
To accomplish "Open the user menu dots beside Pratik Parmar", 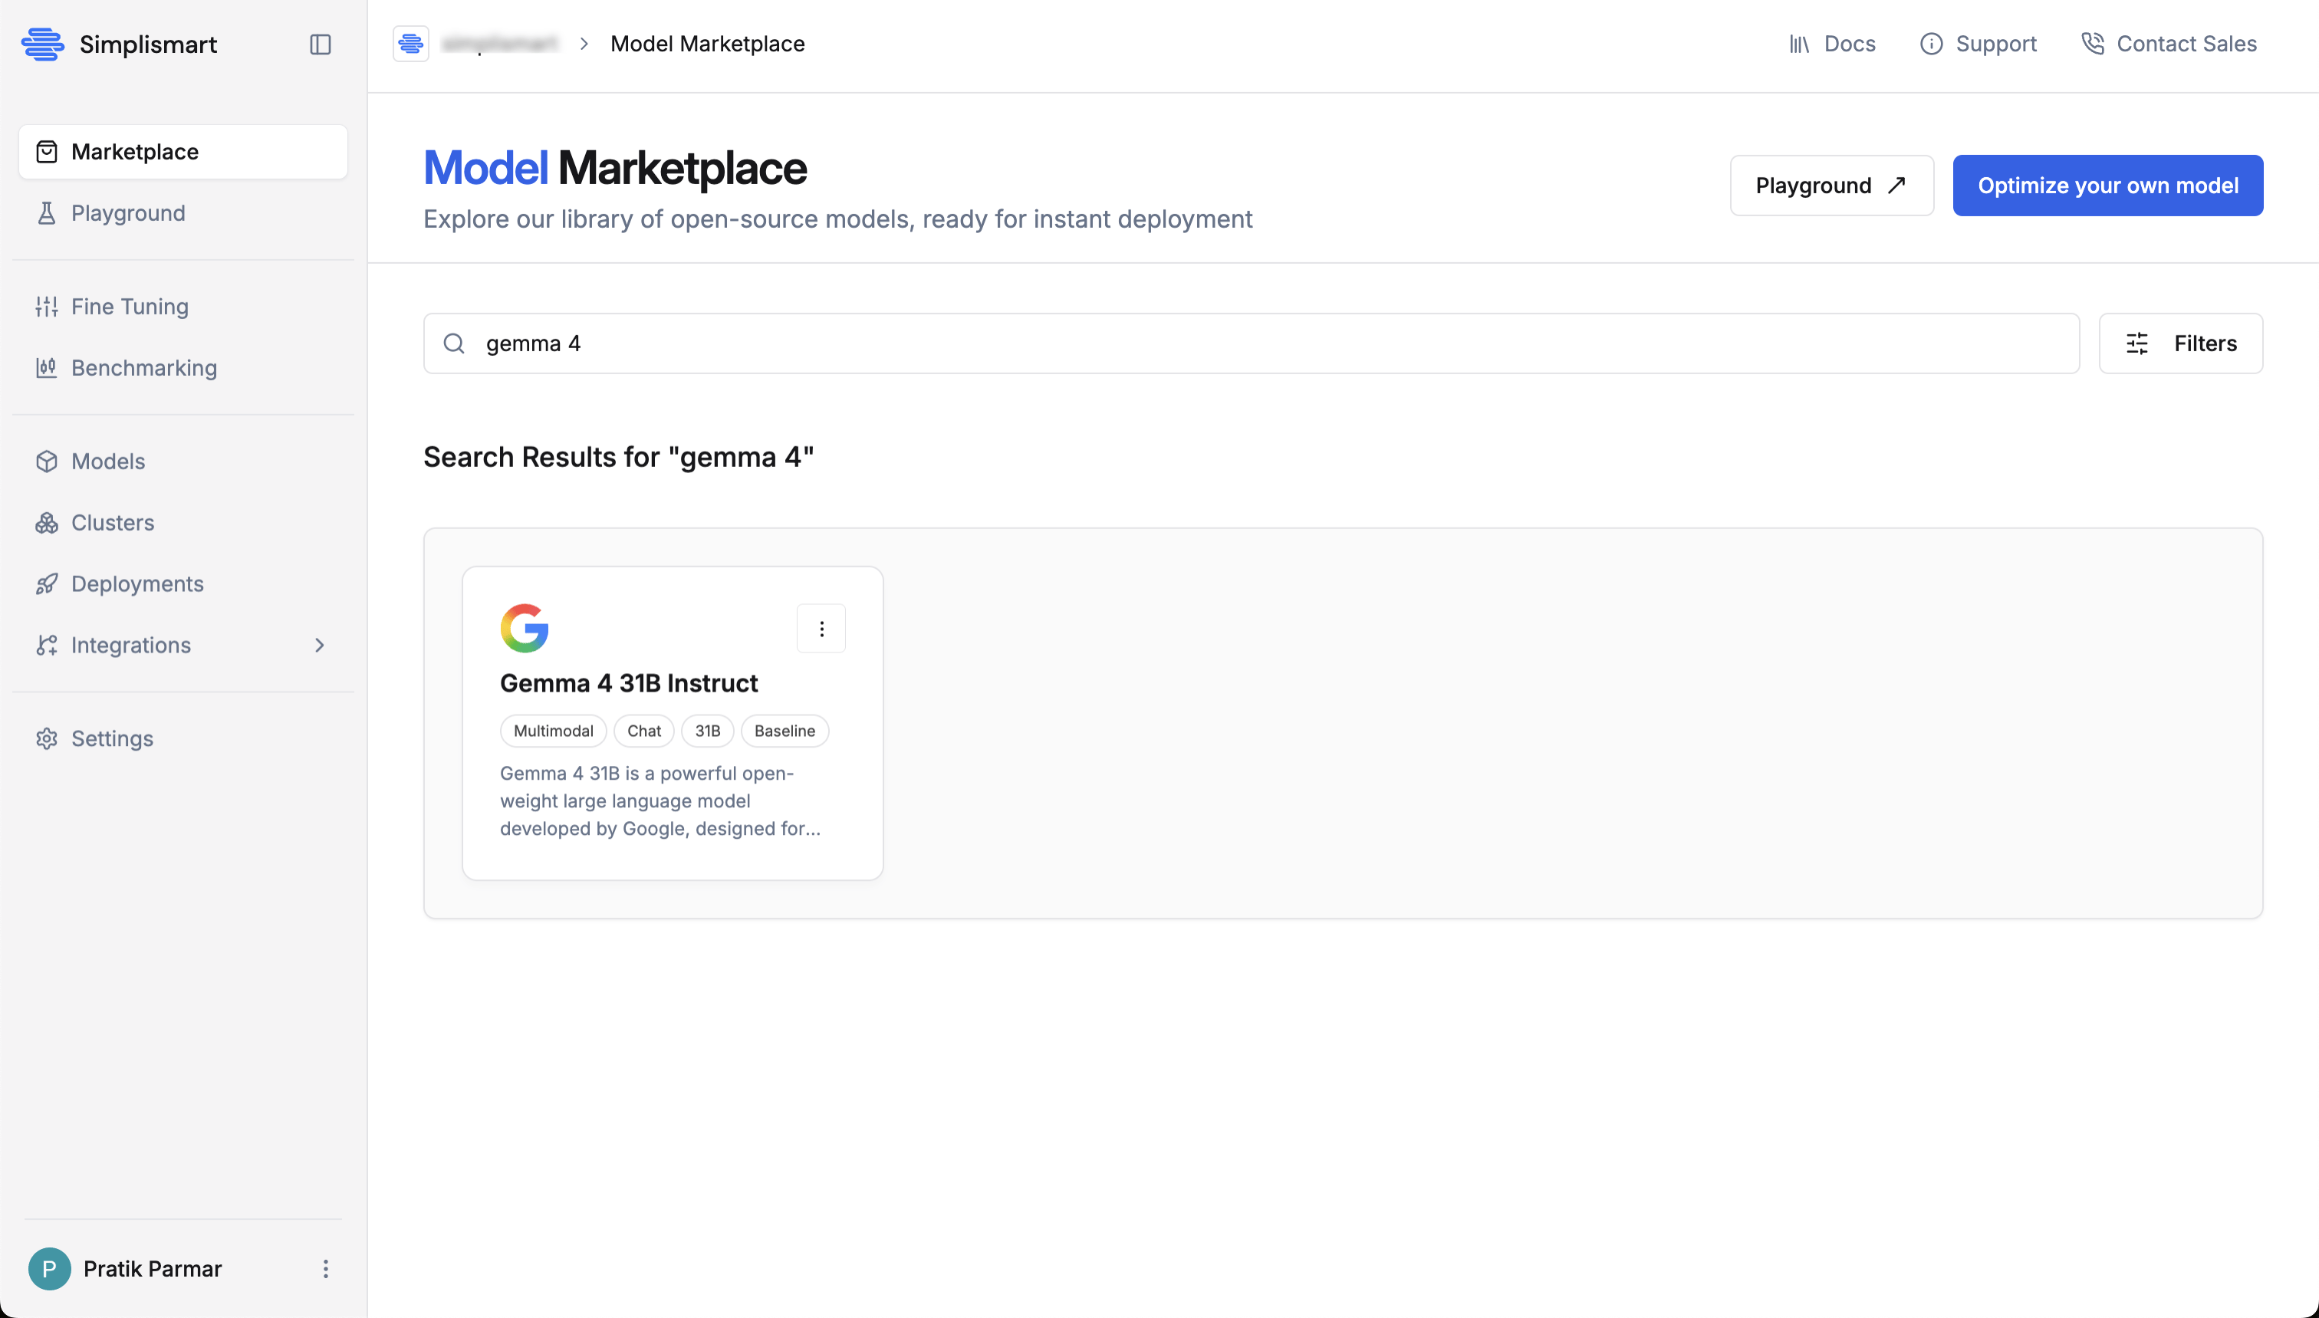I will coord(326,1268).
